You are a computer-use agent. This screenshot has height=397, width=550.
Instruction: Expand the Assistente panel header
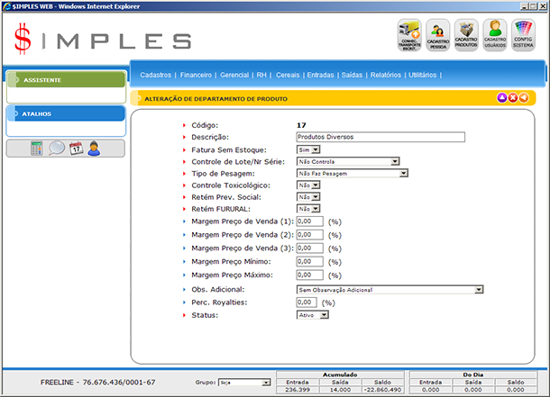click(x=65, y=80)
